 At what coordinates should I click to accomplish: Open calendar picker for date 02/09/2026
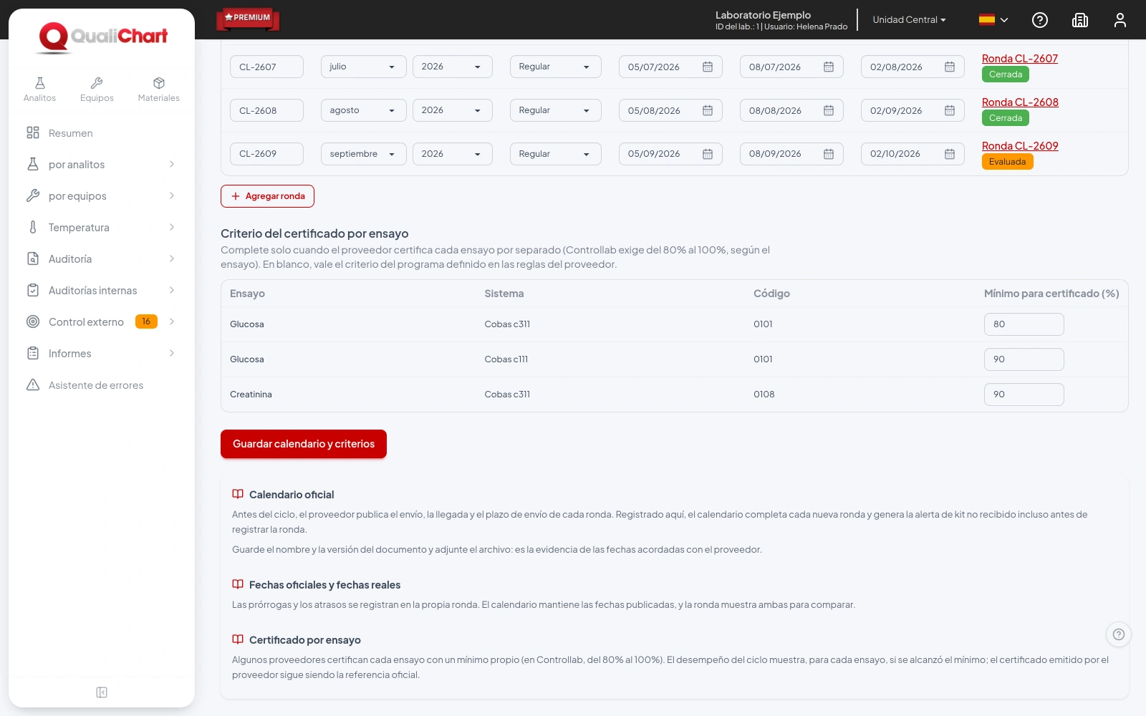(950, 110)
